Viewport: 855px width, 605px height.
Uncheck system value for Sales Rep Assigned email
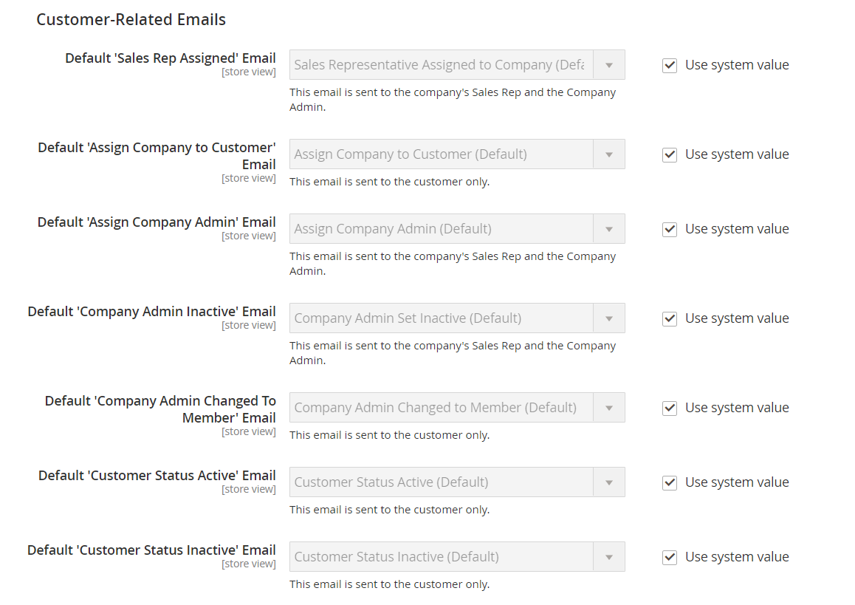tap(670, 66)
